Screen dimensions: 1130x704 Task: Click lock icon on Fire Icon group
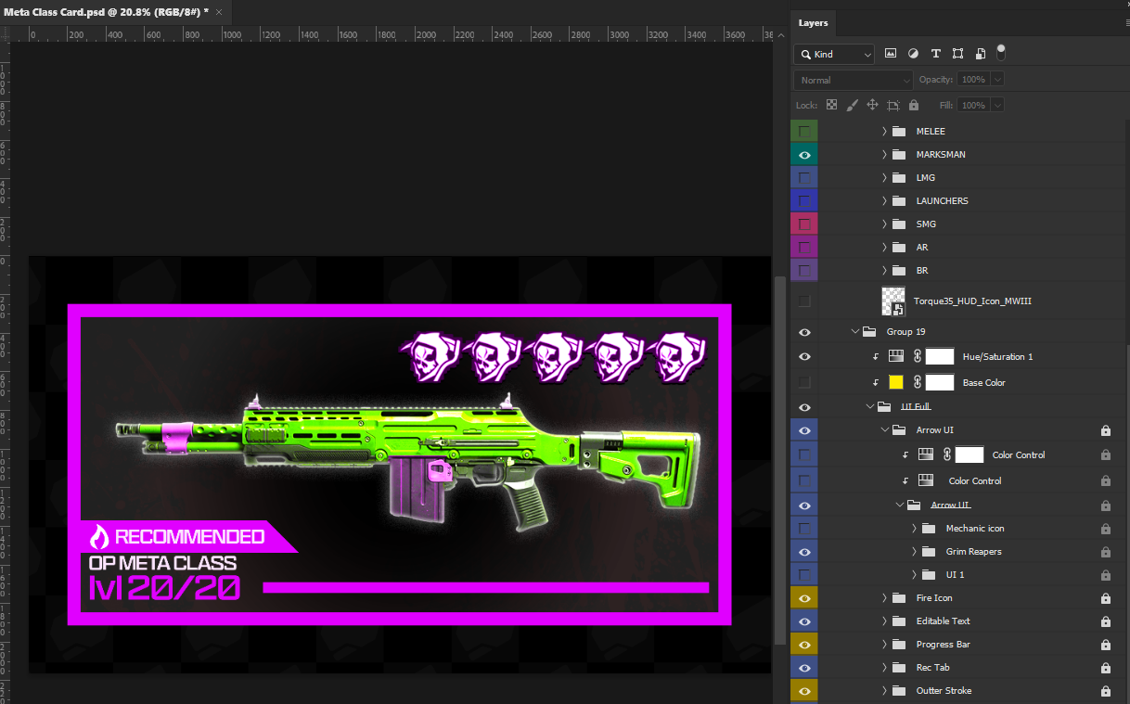click(x=1105, y=598)
